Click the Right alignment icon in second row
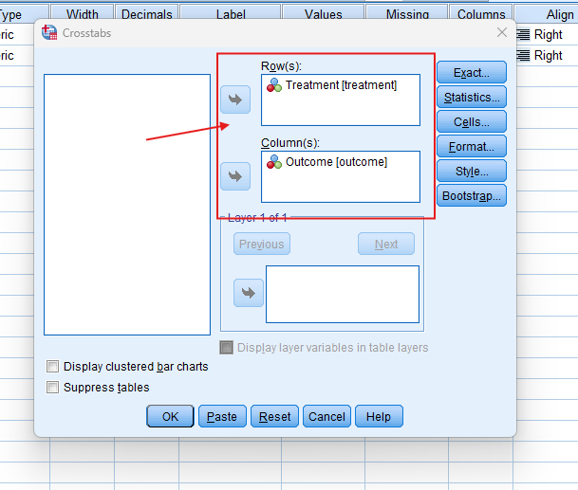Viewport: 578px width, 490px height. [x=523, y=56]
